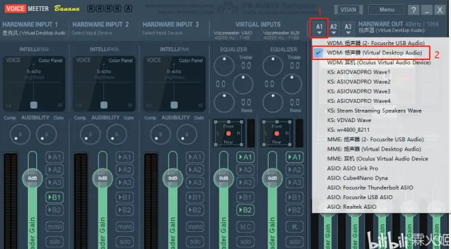Select ASIO: Focusrite USB ASIO
The width and height of the screenshot is (451, 249).
[x=359, y=197]
